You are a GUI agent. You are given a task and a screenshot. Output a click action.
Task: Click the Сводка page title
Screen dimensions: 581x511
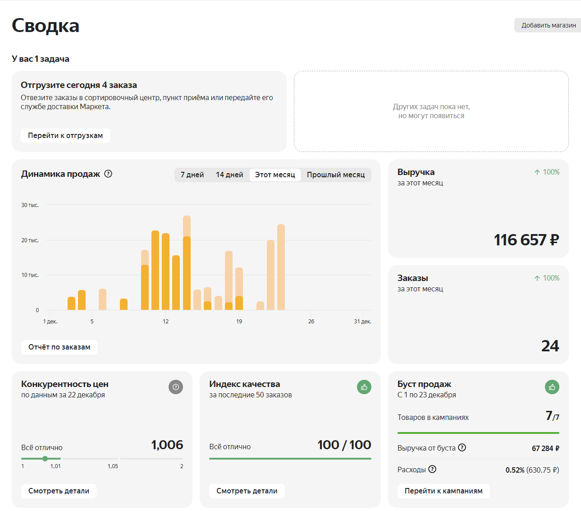46,26
